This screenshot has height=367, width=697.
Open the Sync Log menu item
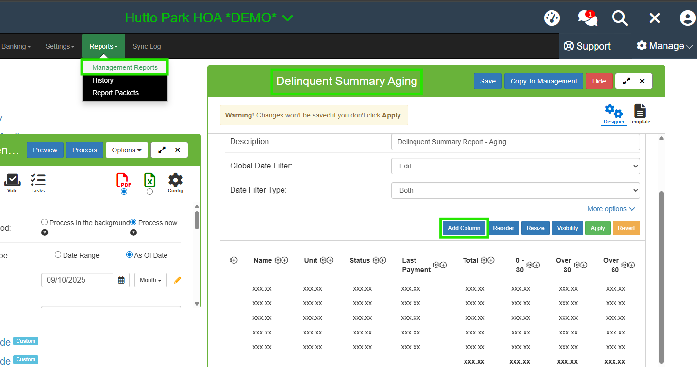[x=147, y=46]
